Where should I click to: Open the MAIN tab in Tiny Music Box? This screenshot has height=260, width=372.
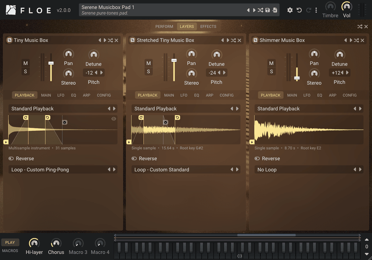coord(46,95)
